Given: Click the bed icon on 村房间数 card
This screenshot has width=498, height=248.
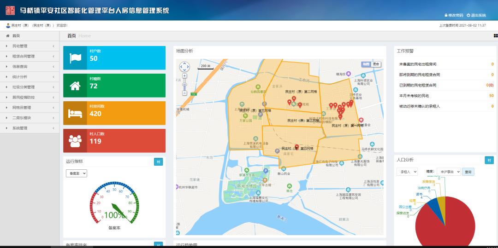Looking at the screenshot, I should (x=75, y=113).
